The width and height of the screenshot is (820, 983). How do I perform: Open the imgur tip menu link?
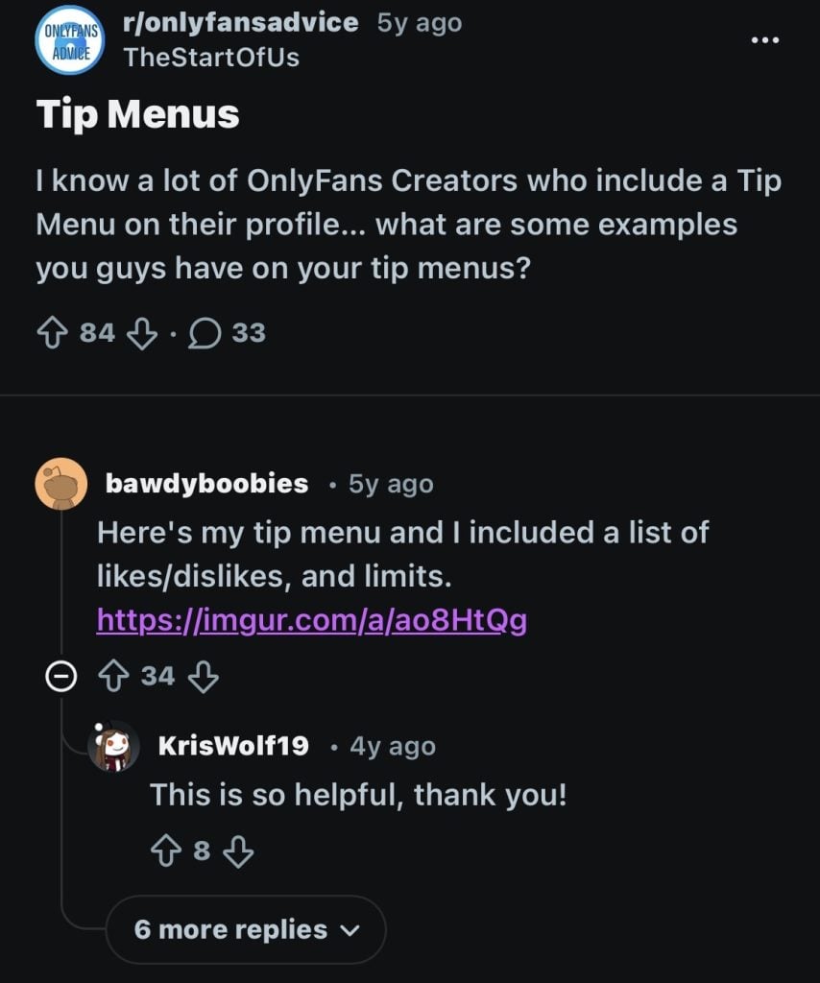(x=312, y=621)
